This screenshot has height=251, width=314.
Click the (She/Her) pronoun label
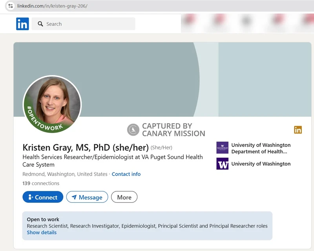pyautogui.click(x=161, y=148)
